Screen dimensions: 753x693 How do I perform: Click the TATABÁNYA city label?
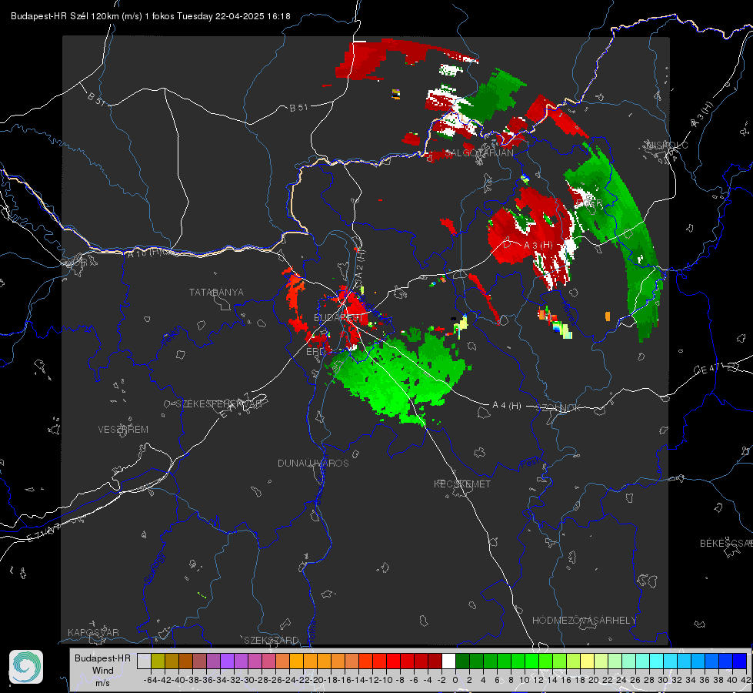pos(216,292)
